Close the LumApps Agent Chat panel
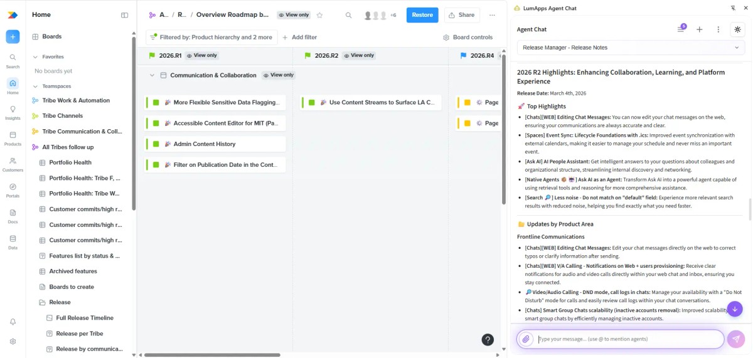Viewport: 753px width, 358px height. pos(745,8)
